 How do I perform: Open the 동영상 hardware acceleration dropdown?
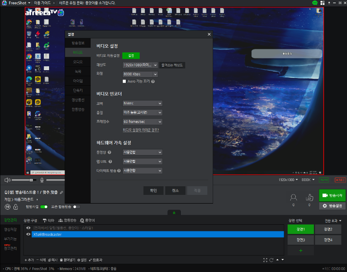click(142, 152)
